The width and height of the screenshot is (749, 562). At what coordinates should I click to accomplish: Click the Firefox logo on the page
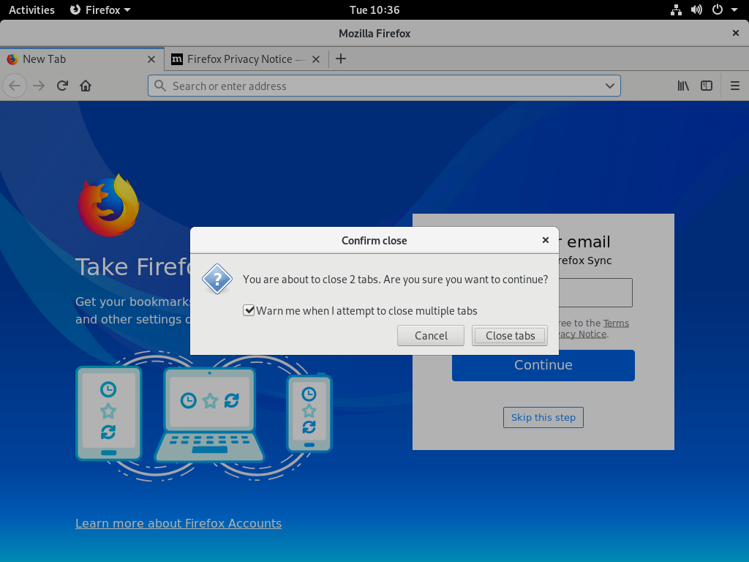pos(108,205)
